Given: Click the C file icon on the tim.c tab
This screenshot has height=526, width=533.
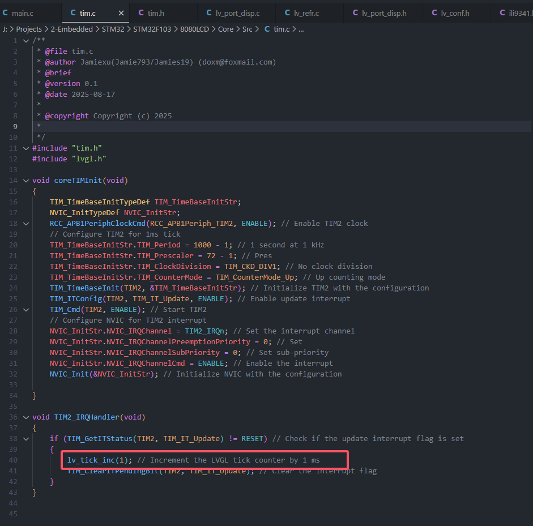Looking at the screenshot, I should point(73,13).
